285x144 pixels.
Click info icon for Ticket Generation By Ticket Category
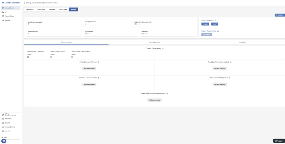(x=167, y=94)
